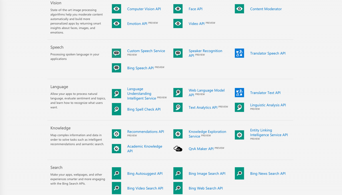
Task: Click the Bing News Search API icon
Action: click(x=239, y=173)
